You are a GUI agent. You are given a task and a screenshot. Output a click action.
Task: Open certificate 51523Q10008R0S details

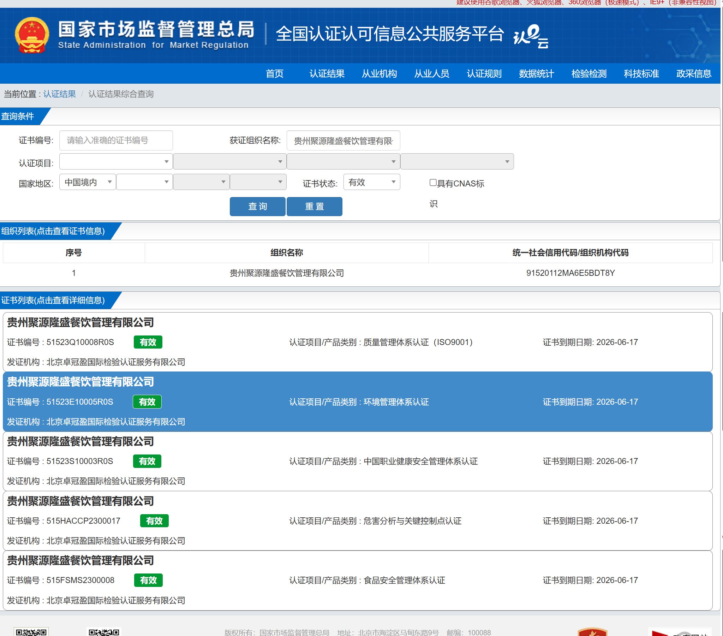[358, 342]
